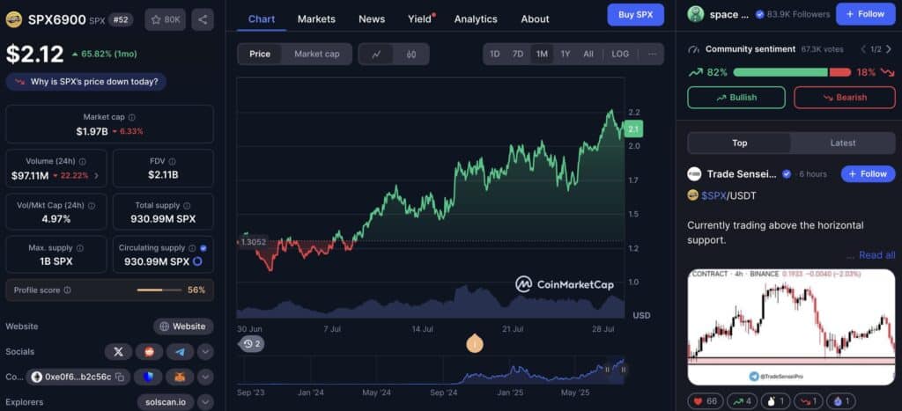Open the Markets tab
This screenshot has width=902, height=411.
click(316, 19)
